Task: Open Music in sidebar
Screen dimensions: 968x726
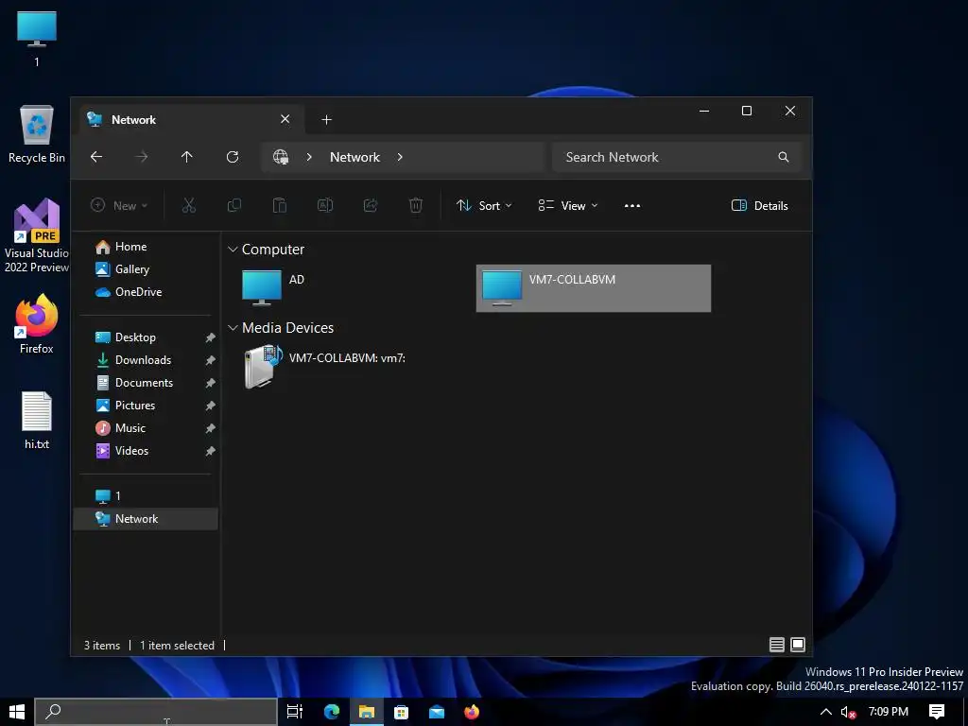Action: coord(147,428)
